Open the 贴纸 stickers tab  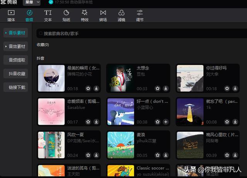pyautogui.click(x=66, y=15)
